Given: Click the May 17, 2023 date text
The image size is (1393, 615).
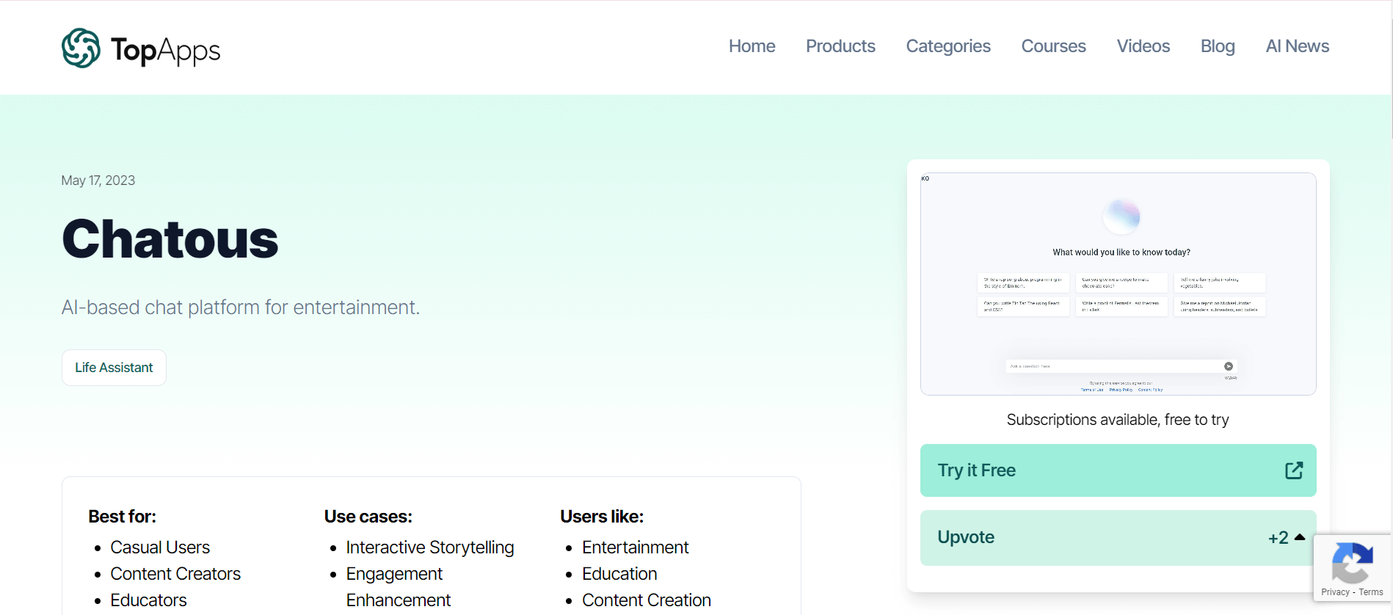Looking at the screenshot, I should click(98, 181).
